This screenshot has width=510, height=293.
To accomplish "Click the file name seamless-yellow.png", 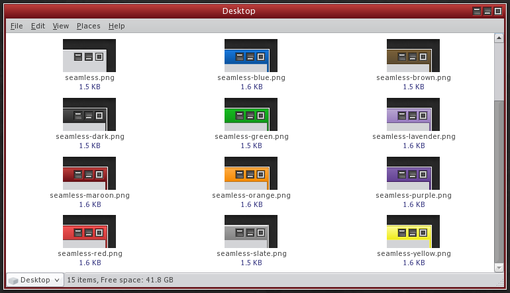I will click(x=414, y=253).
